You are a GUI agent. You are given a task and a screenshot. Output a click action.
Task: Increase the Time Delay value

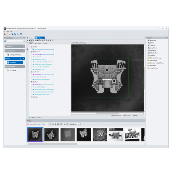80,124
